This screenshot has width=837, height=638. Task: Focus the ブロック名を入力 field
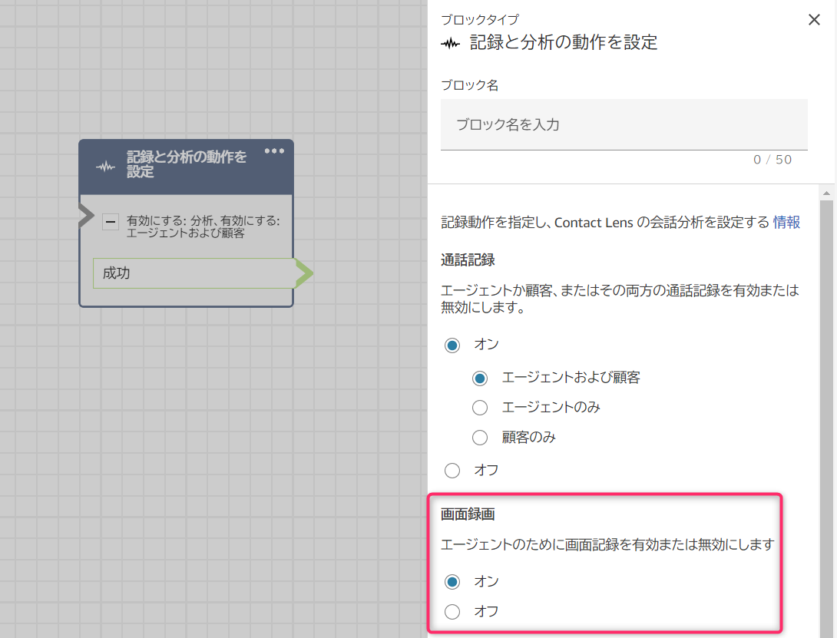(624, 124)
